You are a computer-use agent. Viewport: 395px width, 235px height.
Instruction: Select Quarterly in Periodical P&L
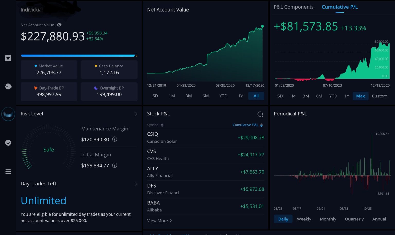pos(354,219)
